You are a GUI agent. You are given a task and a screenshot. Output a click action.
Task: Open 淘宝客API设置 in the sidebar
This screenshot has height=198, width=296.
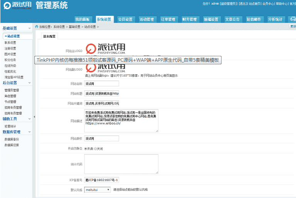pos(14,77)
